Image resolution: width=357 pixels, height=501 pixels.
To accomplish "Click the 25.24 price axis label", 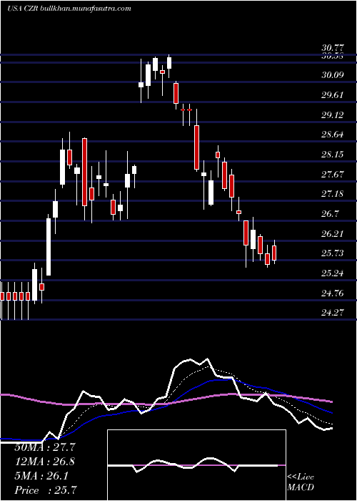I will [333, 273].
